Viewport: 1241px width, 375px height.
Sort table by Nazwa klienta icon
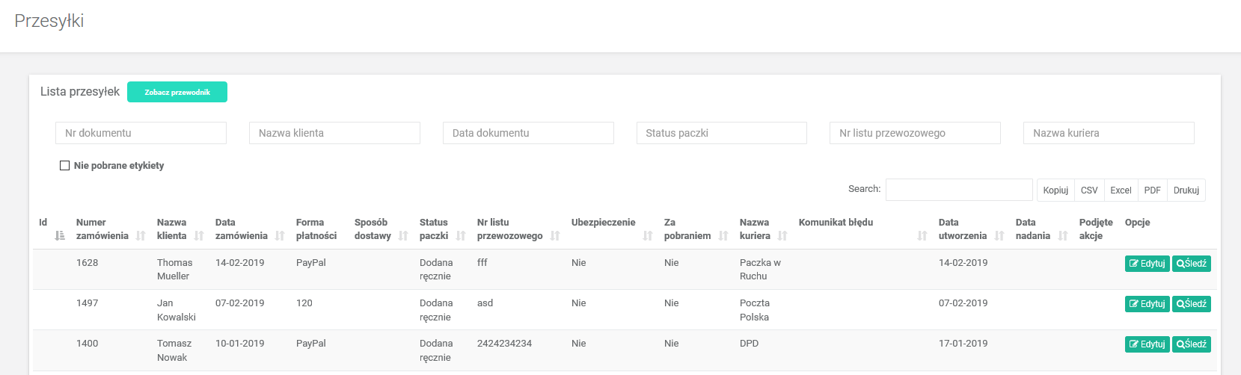199,236
